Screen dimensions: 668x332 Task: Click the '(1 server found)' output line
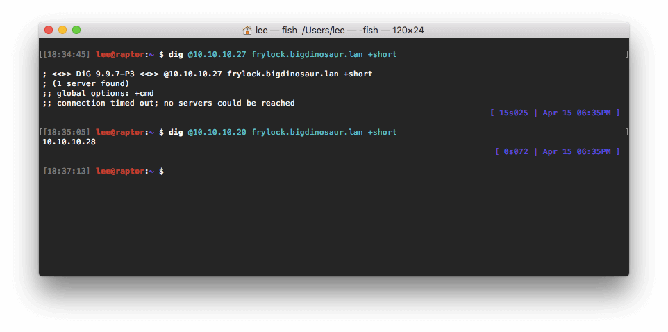pyautogui.click(x=85, y=83)
